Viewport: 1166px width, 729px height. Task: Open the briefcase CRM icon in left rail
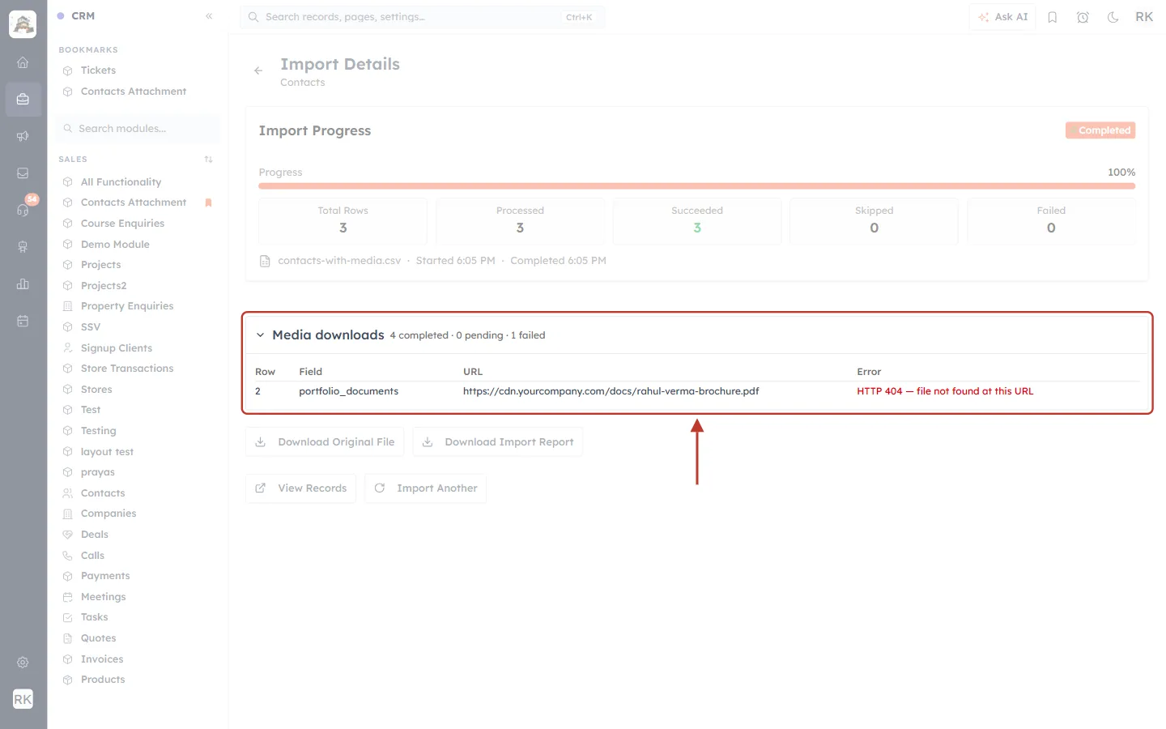23,99
